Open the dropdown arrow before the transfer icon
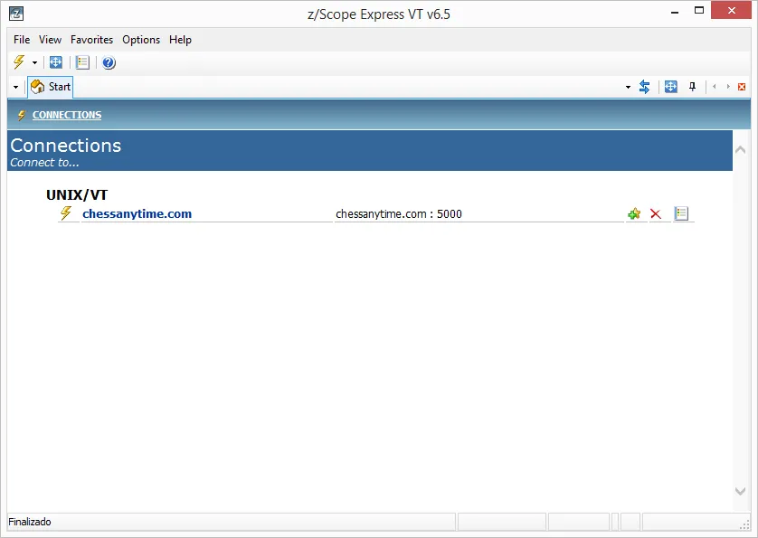Screen dimensions: 758x538 coord(628,87)
